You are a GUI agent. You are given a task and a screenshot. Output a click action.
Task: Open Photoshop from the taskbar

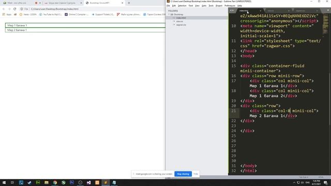pos(72,182)
